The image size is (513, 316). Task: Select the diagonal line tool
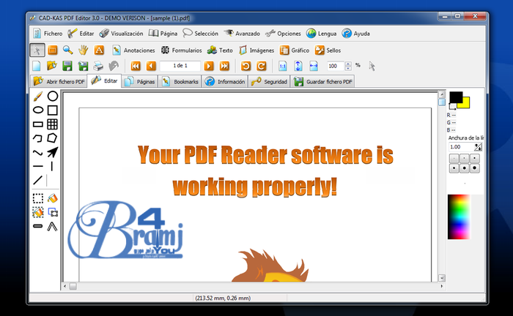[x=38, y=180]
